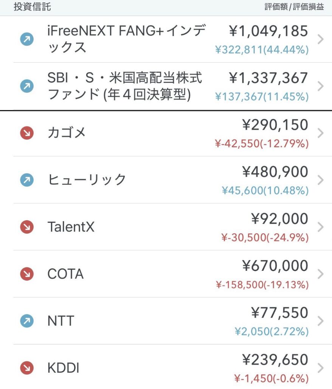Open the COTA row's right chevron
The image size is (332, 389).
point(321,274)
